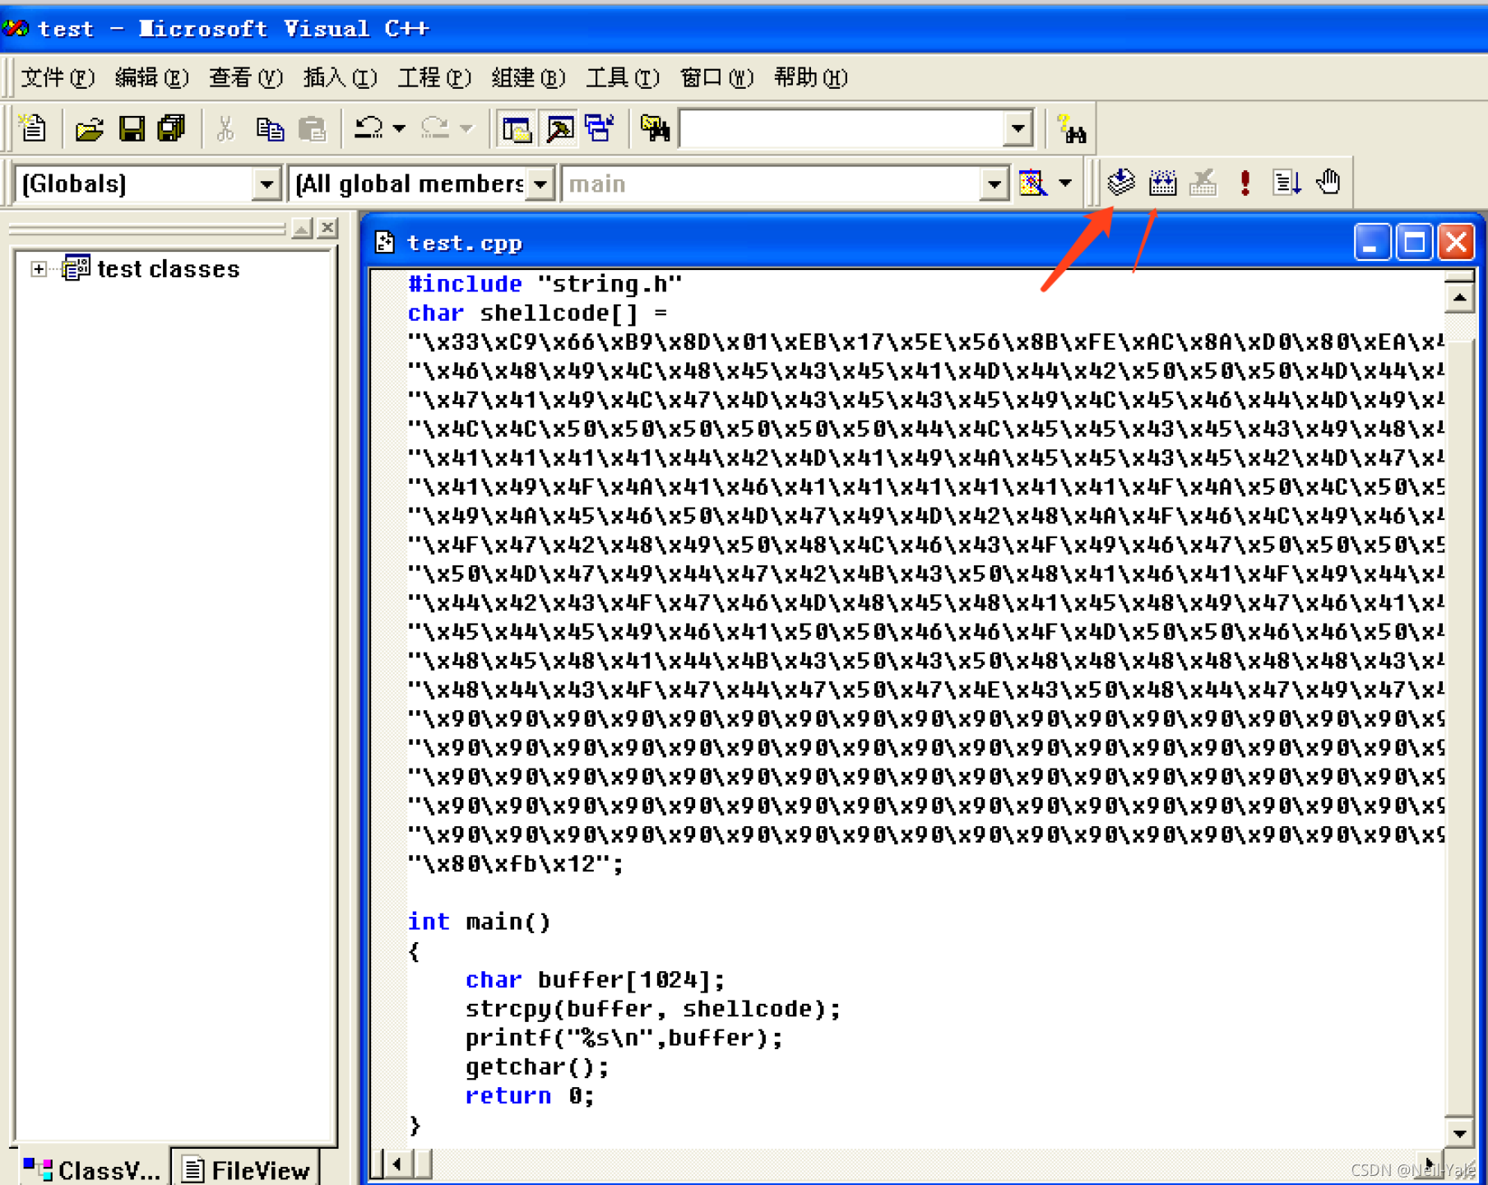The width and height of the screenshot is (1488, 1185).
Task: Click the editor horizontal scroll left arrow
Action: (x=398, y=1164)
